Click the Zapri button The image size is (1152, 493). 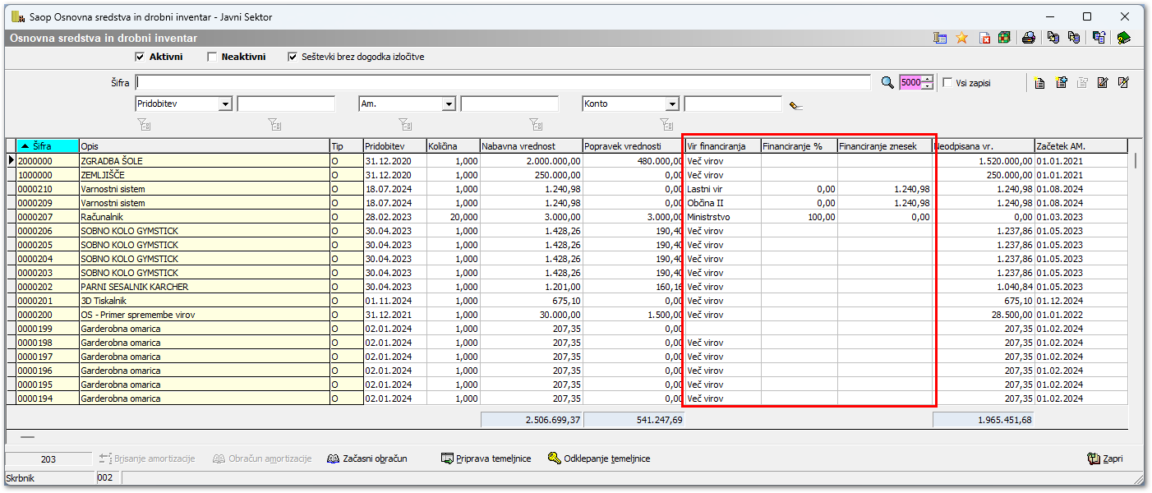[x=1104, y=458]
